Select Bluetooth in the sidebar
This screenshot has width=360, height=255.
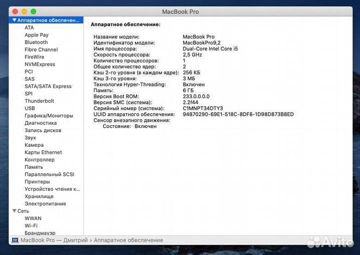click(x=36, y=43)
